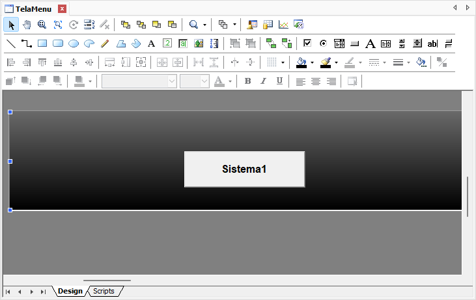
Task: Select the Pan hand tool
Action: point(26,25)
